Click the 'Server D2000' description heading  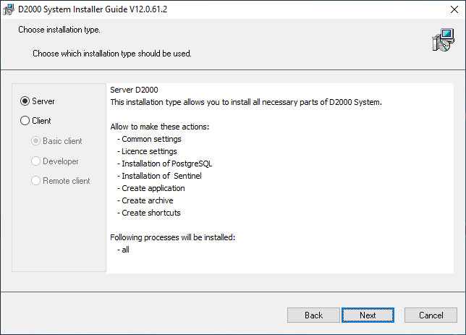click(134, 90)
